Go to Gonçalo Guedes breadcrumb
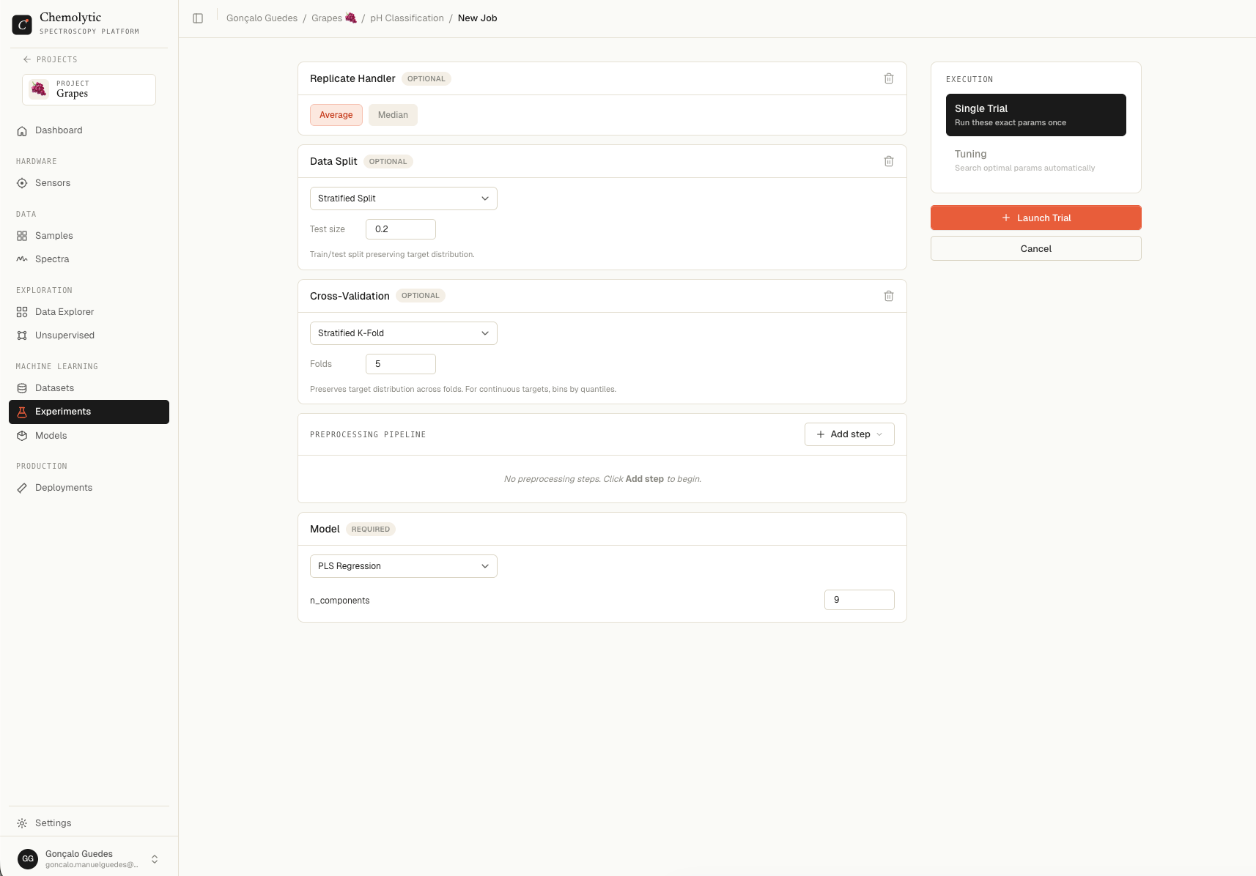The height and width of the screenshot is (876, 1256). pyautogui.click(x=262, y=18)
